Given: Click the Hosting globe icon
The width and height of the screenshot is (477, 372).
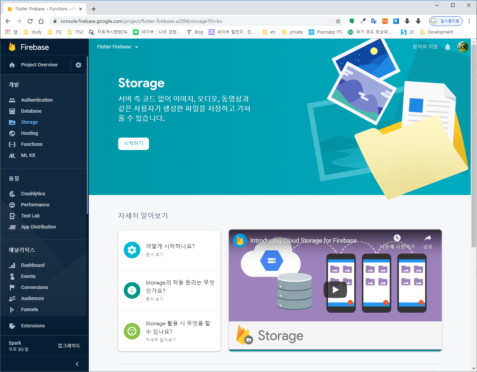Looking at the screenshot, I should pos(12,133).
